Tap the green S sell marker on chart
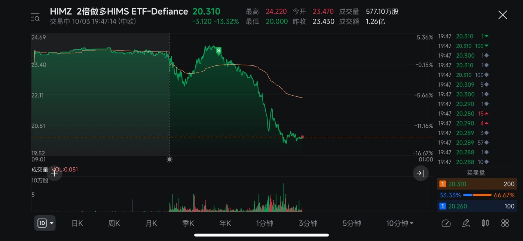 point(218,50)
